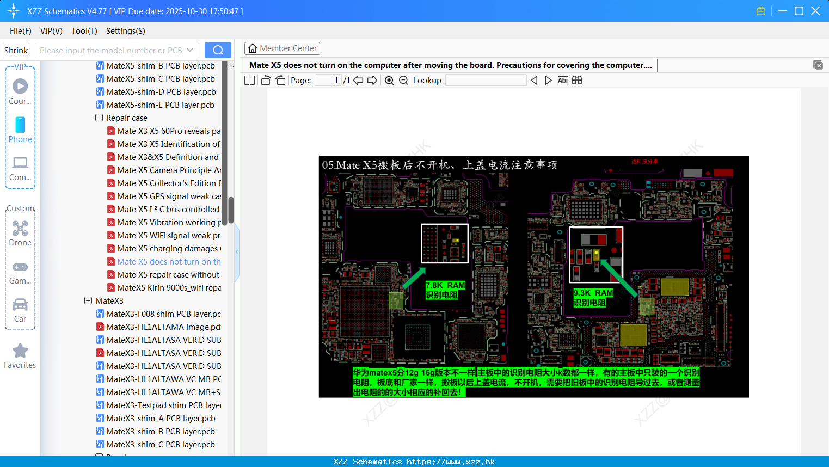Open Mate X5 charging damages document
The height and width of the screenshot is (467, 829).
(x=164, y=248)
